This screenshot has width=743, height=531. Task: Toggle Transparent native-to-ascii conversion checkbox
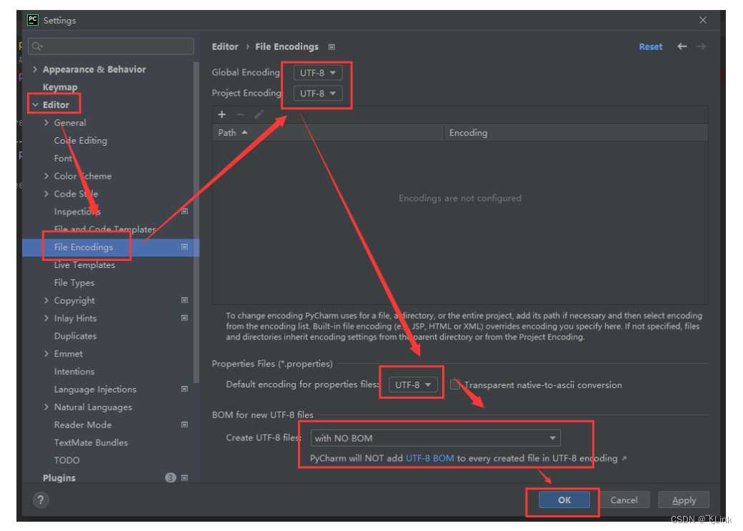pyautogui.click(x=455, y=384)
